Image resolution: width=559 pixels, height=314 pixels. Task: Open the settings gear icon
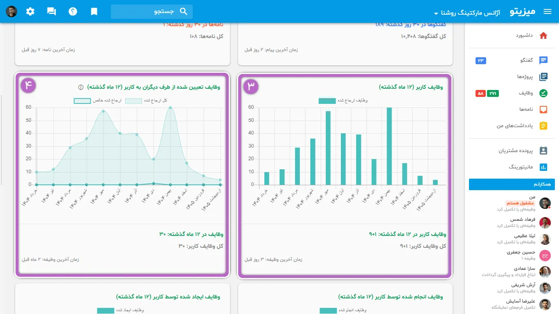[x=30, y=11]
